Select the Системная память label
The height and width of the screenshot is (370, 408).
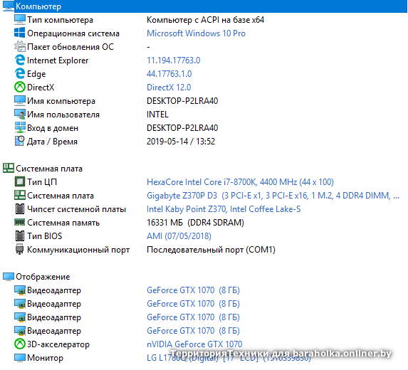pyautogui.click(x=63, y=223)
